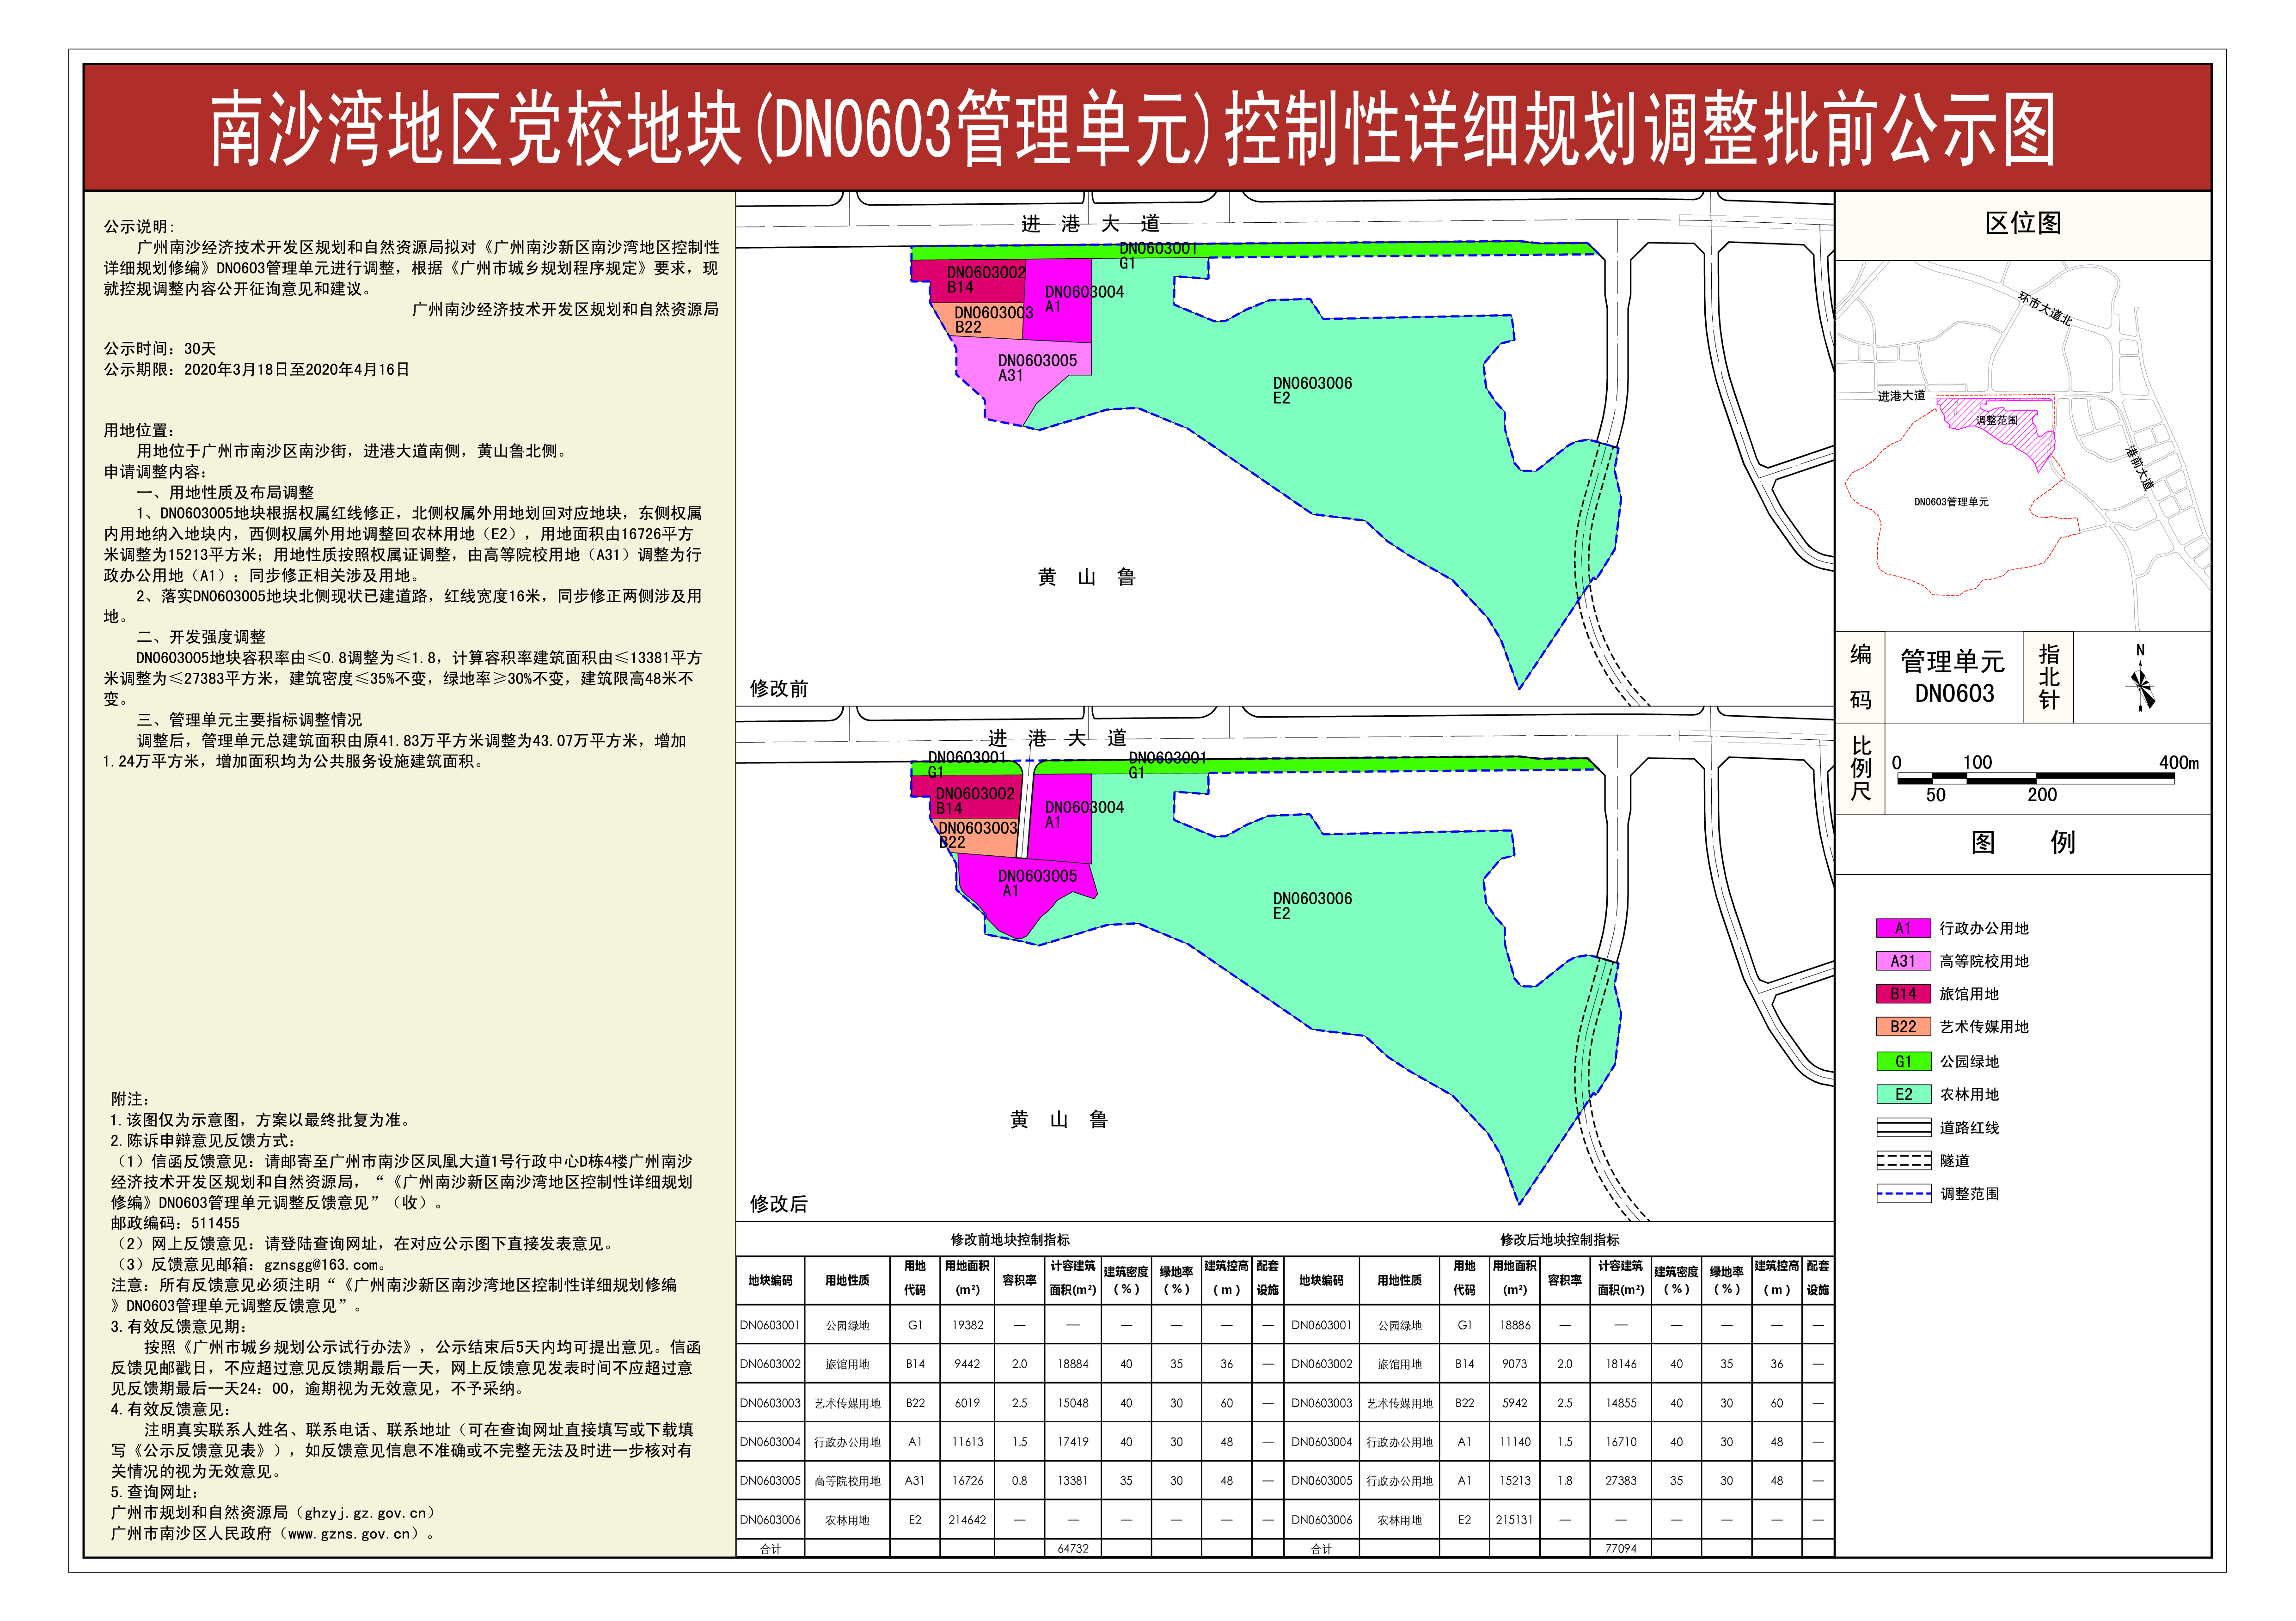Viewport: 2296px width, 1621px height.
Task: Click the 高等院校用地 table cell
Action: pos(847,1481)
